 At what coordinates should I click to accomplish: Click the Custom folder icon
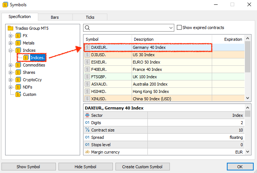pyautogui.click(x=18, y=94)
